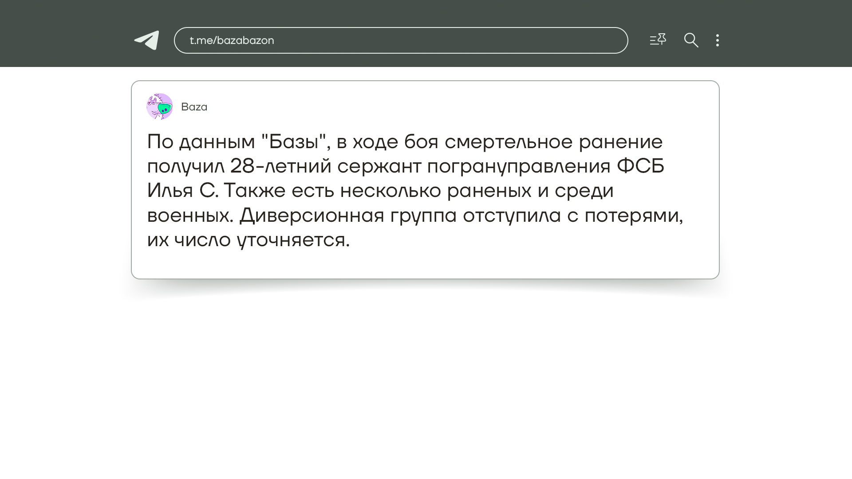Click the last line "их число уточняется"
Viewport: 852px width, 479px height.
tap(248, 240)
